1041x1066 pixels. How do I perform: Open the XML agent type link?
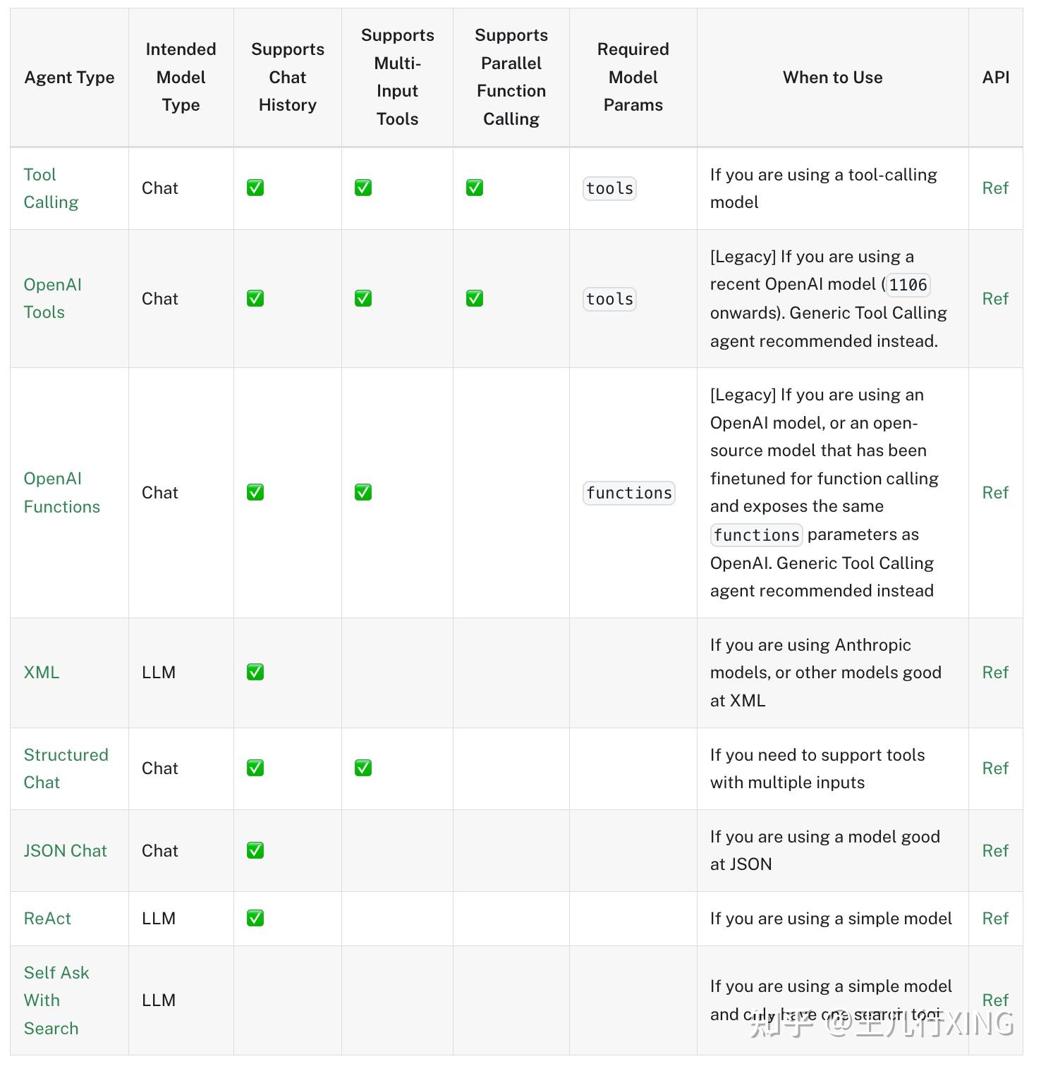pyautogui.click(x=42, y=672)
